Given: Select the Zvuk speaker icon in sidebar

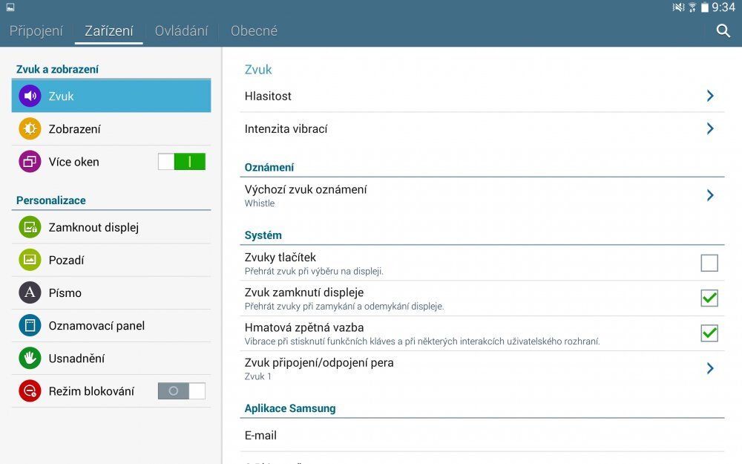Looking at the screenshot, I should tap(29, 96).
